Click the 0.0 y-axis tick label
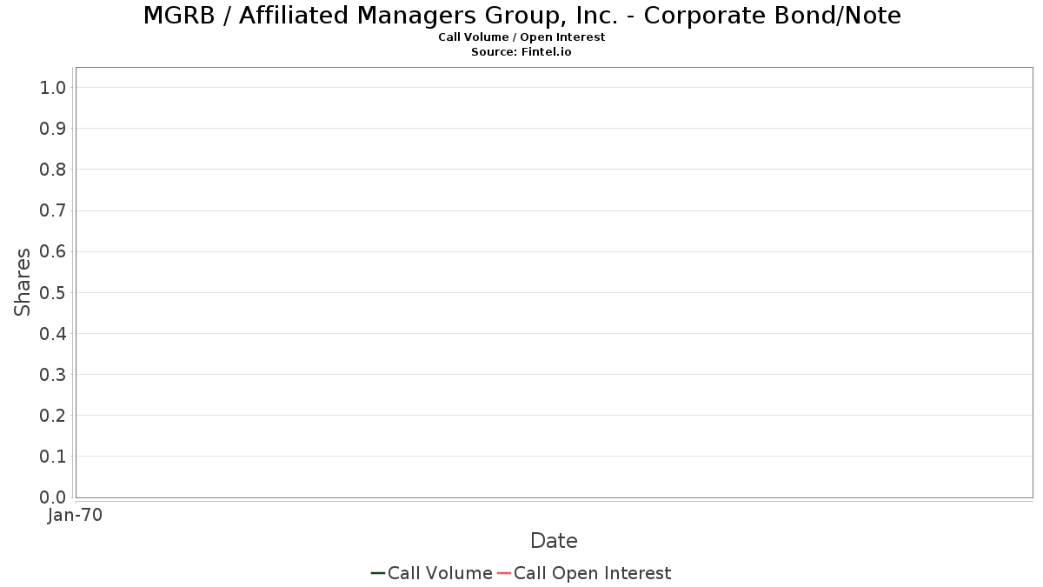Image resolution: width=1043 pixels, height=587 pixels. click(x=53, y=497)
